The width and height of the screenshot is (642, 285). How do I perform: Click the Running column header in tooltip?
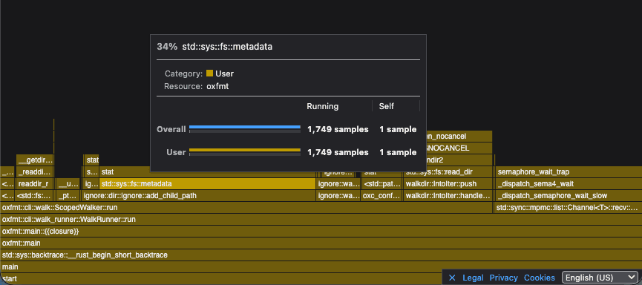(323, 106)
